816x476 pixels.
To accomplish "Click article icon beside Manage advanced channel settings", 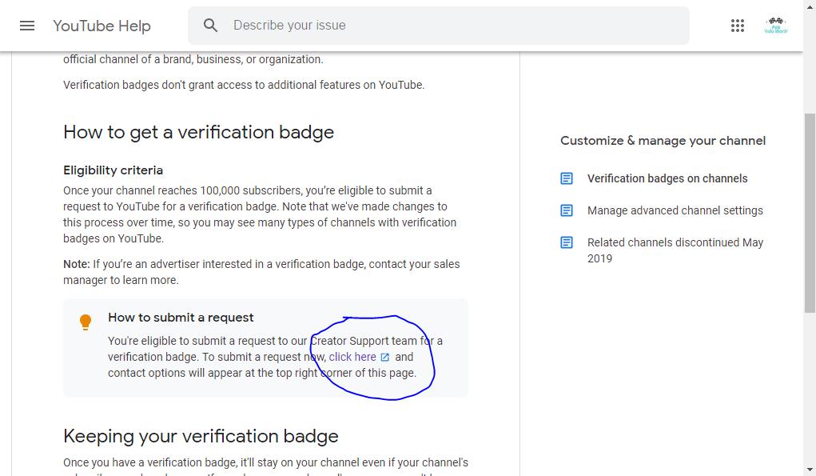I will click(567, 210).
